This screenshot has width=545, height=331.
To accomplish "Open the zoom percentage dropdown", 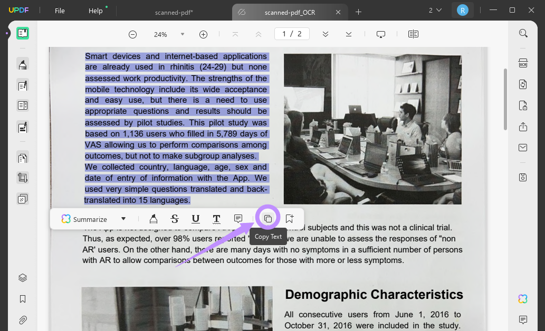I will tap(182, 34).
